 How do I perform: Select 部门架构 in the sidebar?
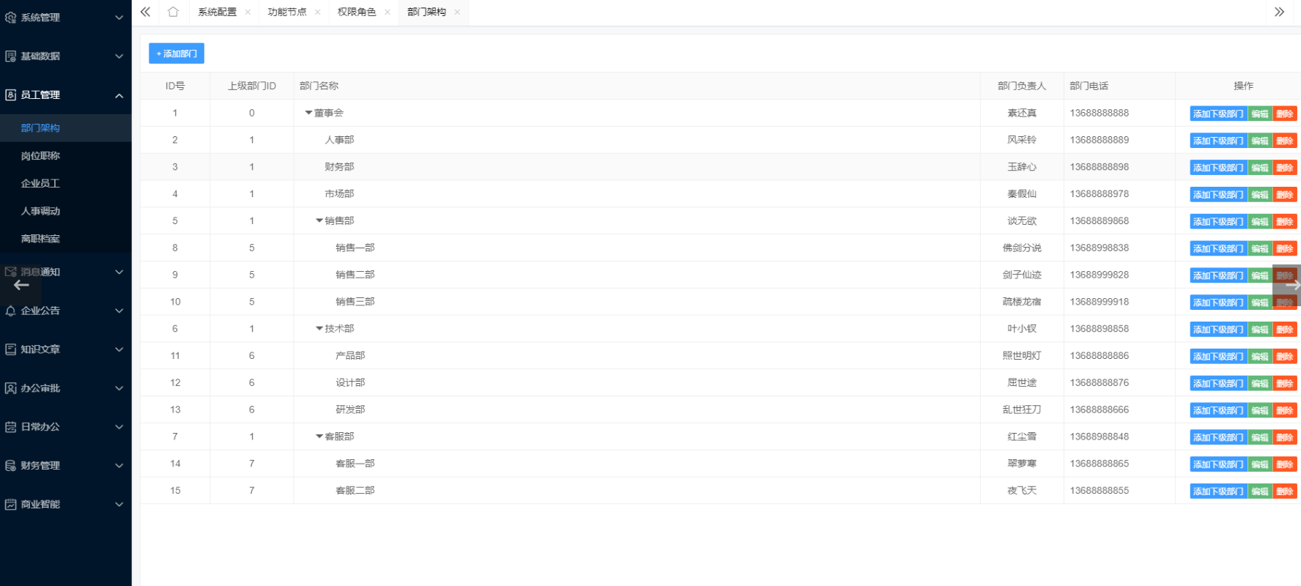pos(40,128)
